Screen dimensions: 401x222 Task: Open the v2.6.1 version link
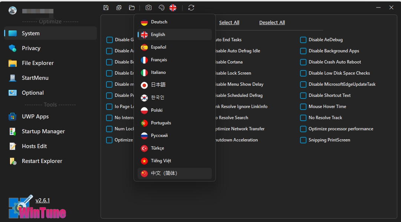click(43, 200)
